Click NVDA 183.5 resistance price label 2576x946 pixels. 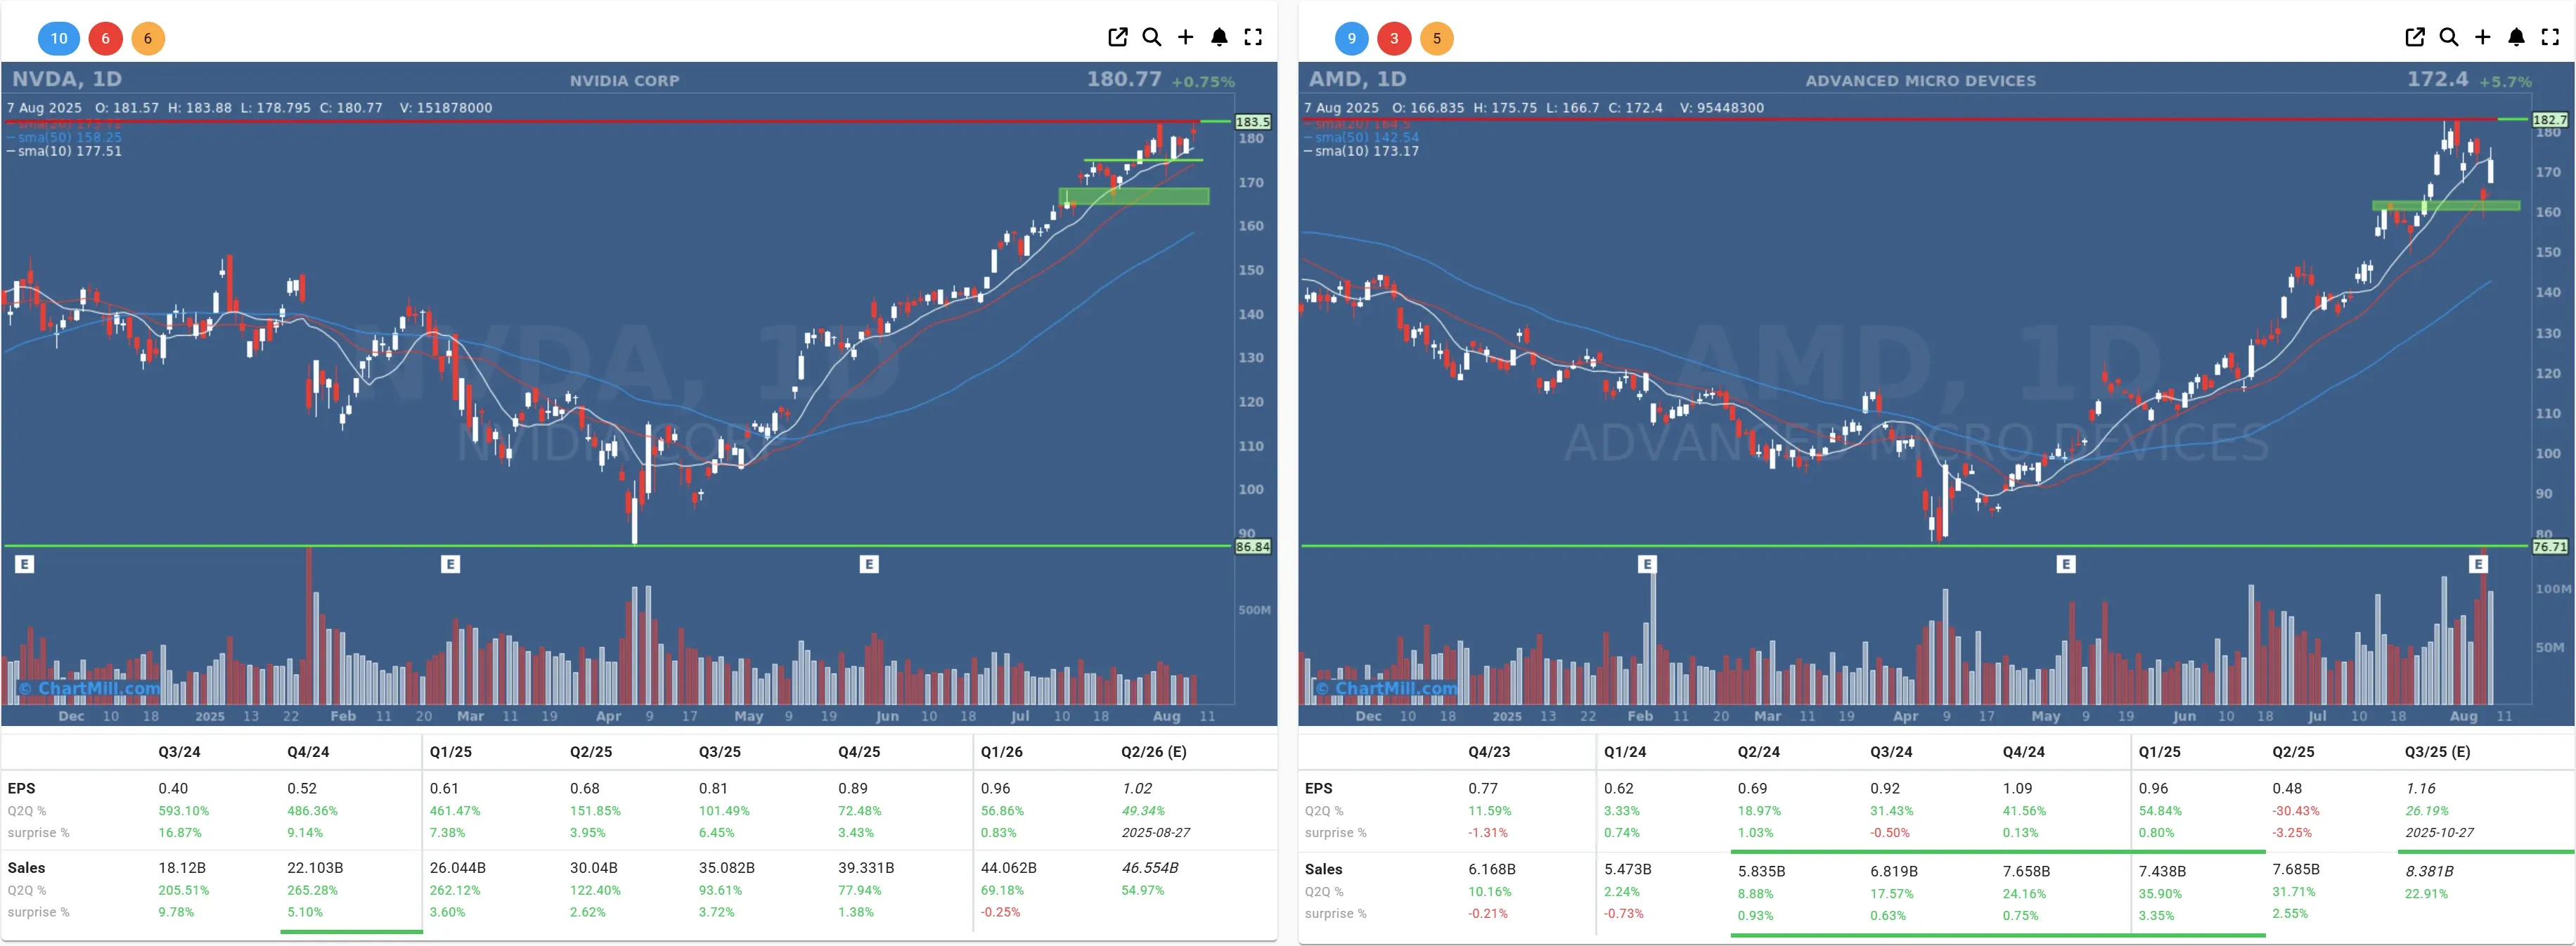1253,121
